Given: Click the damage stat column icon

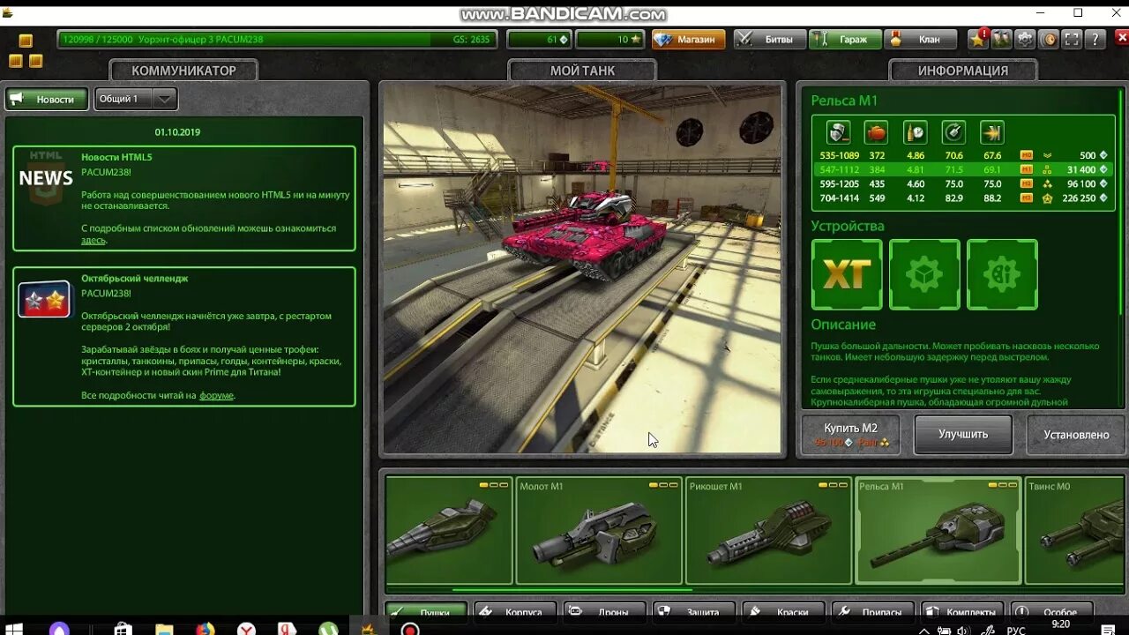Looking at the screenshot, I should pyautogui.click(x=838, y=132).
